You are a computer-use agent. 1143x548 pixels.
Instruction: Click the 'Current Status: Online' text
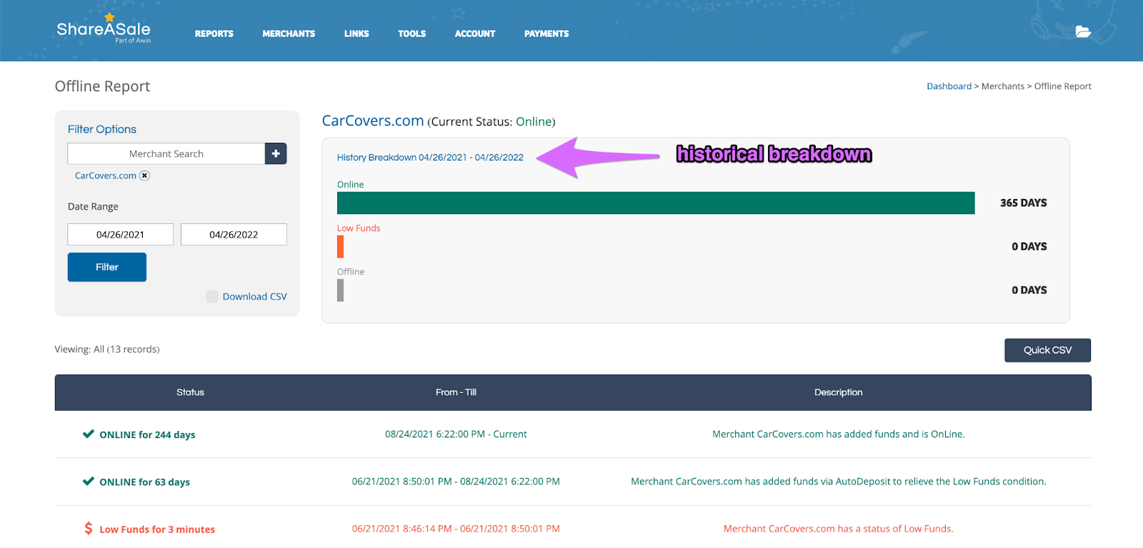tap(491, 122)
